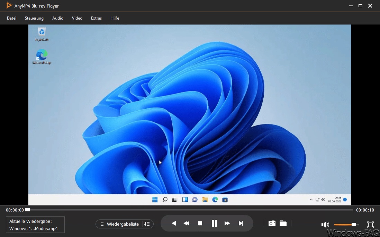Toggle fullscreen mode icon

coord(370,225)
